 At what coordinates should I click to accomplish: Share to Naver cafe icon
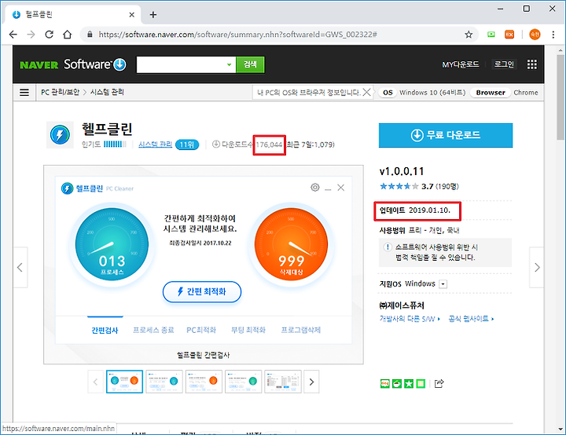[x=397, y=383]
